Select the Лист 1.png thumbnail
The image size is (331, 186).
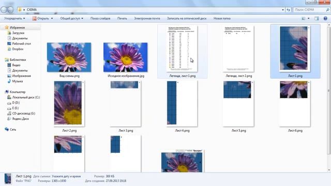[295, 49]
